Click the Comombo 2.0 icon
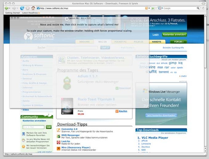 point(58,130)
